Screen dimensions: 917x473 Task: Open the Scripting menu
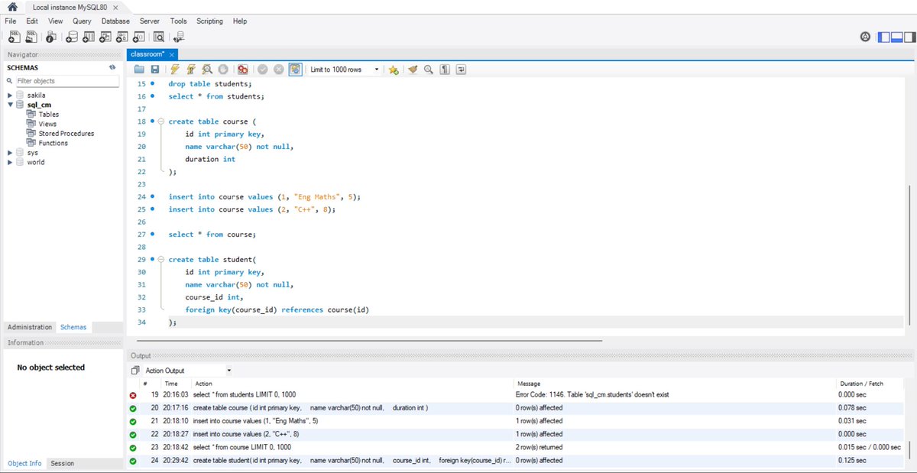(x=209, y=21)
